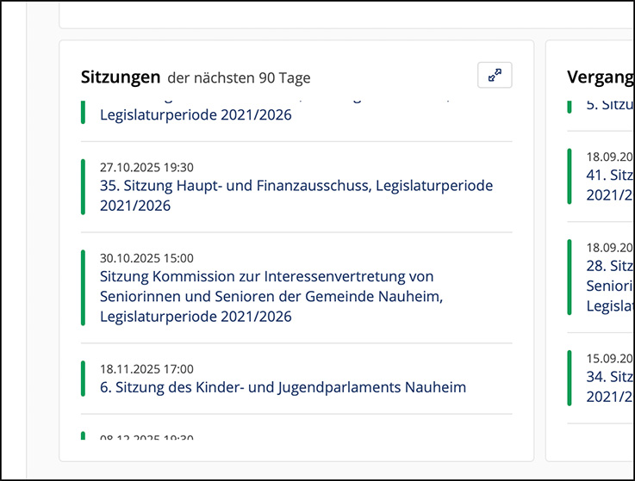Image resolution: width=635 pixels, height=481 pixels.
Task: Open the 28. Sitzung past session link
Action: coord(609,266)
